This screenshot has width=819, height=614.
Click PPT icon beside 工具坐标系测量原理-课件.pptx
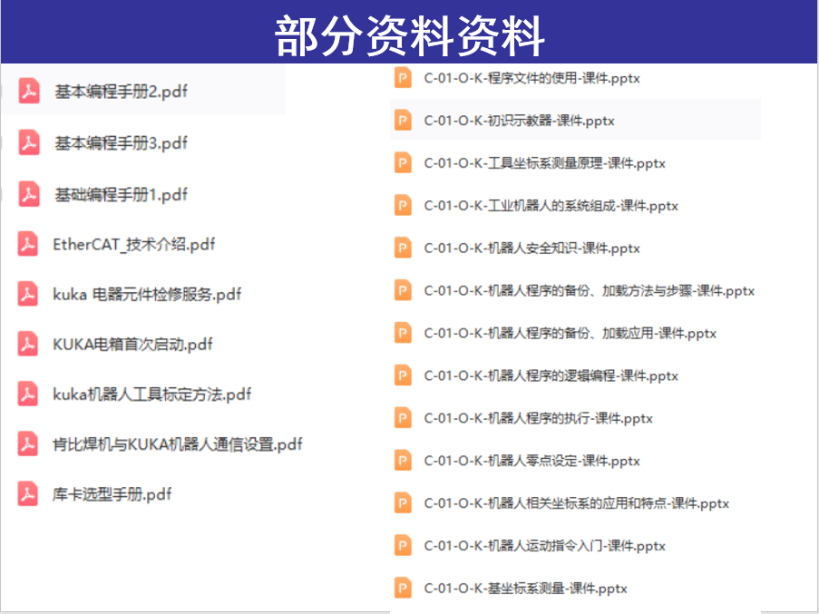tap(403, 163)
